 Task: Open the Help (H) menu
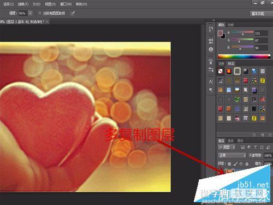81,4
